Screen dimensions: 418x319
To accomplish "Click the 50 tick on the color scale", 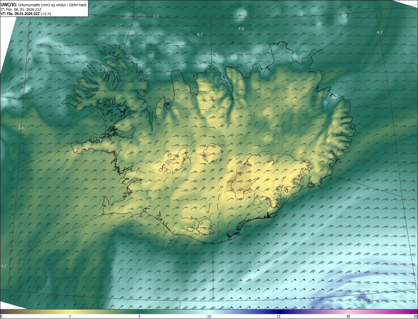I will point(415,317).
